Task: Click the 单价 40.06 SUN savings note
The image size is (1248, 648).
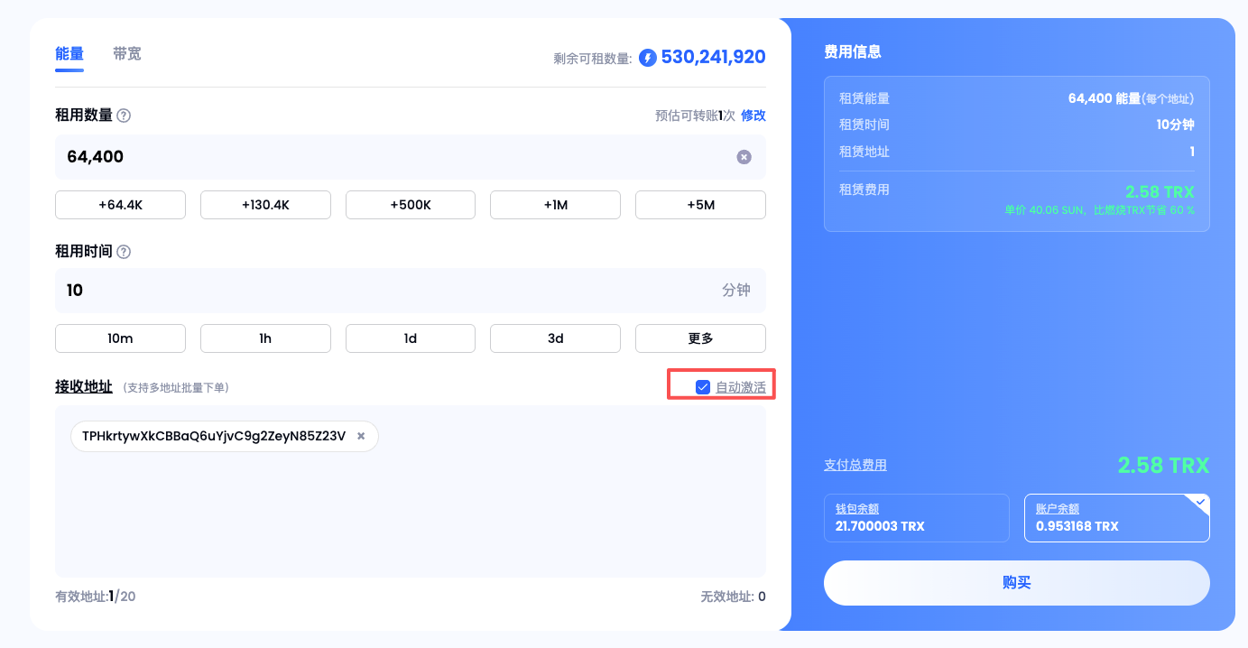Action: tap(1100, 210)
